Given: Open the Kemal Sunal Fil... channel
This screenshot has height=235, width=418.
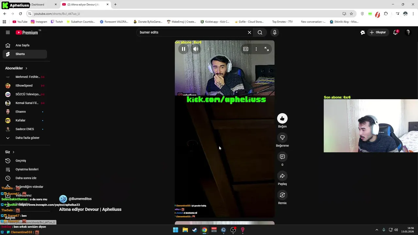Looking at the screenshot, I should [25, 103].
